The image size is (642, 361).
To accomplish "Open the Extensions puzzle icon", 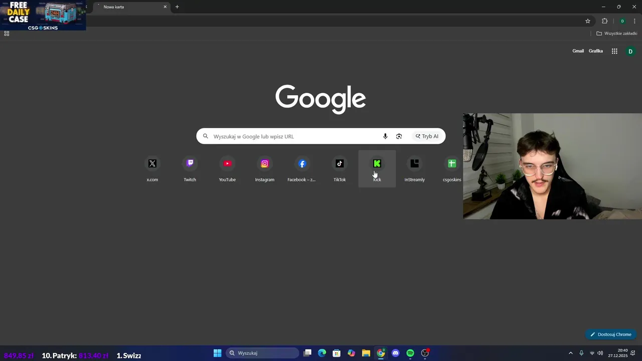I will pos(604,21).
